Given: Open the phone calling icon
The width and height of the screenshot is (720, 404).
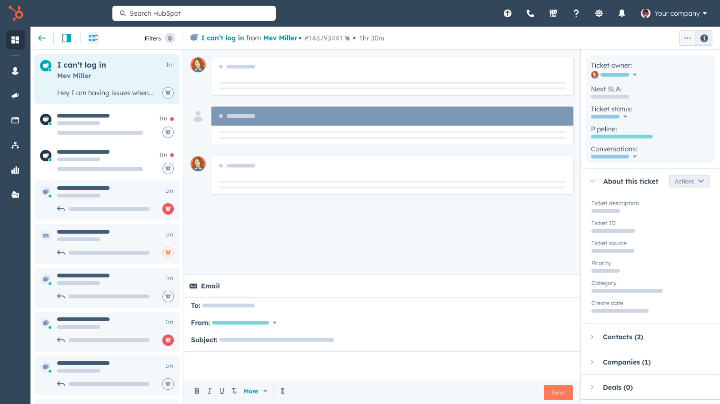Looking at the screenshot, I should pos(530,13).
